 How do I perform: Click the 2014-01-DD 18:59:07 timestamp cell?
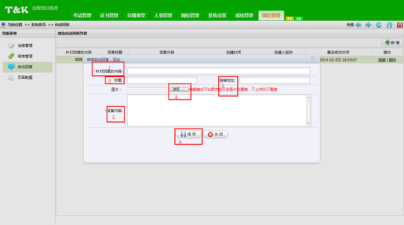(x=338, y=60)
